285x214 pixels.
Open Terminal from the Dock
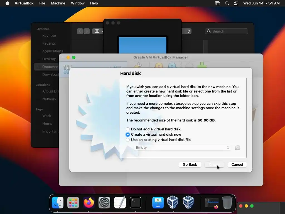coord(136,202)
